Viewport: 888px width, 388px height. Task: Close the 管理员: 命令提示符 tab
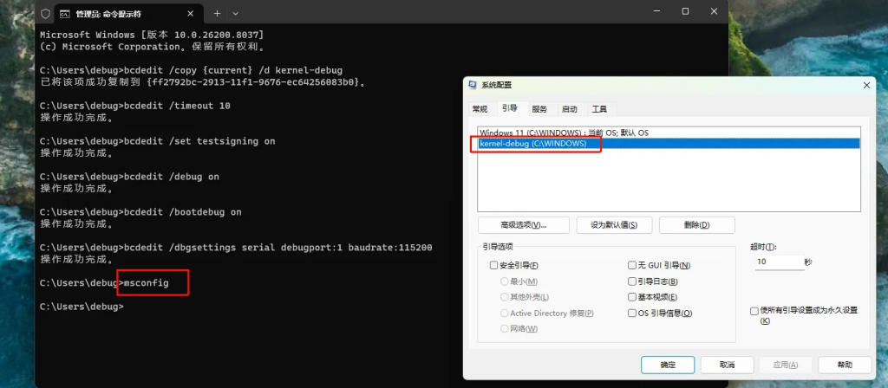[x=191, y=14]
